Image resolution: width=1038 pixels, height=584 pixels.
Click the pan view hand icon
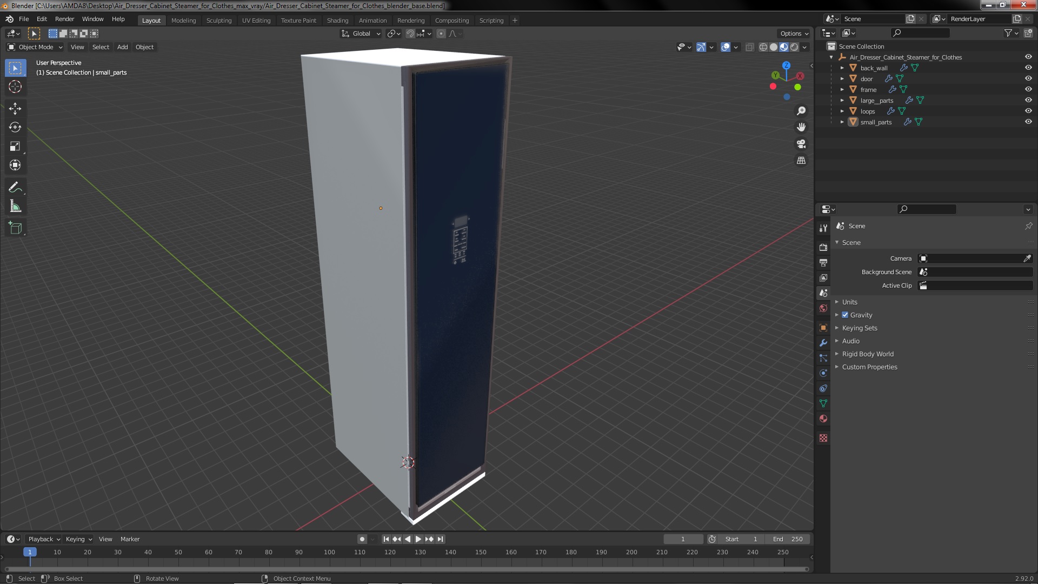pyautogui.click(x=801, y=127)
